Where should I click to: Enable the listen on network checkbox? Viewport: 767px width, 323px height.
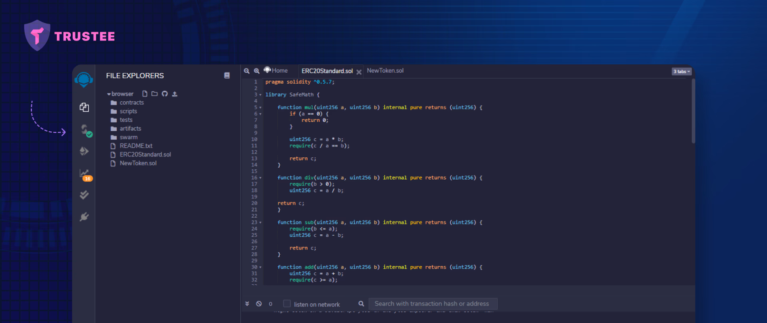[x=287, y=303]
